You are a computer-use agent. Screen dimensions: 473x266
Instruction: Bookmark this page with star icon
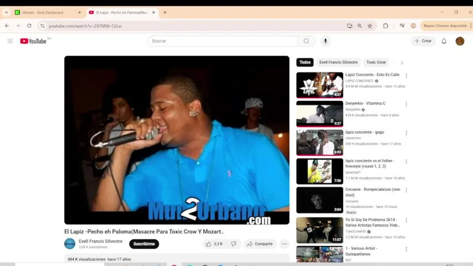370,26
